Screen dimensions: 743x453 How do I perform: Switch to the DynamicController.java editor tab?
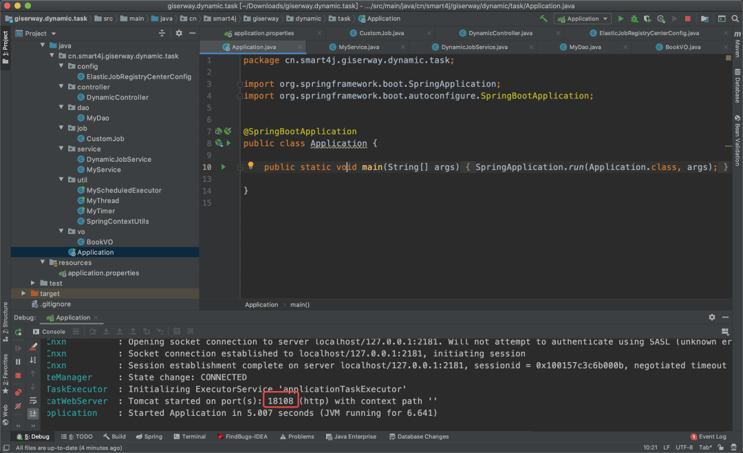click(x=500, y=33)
